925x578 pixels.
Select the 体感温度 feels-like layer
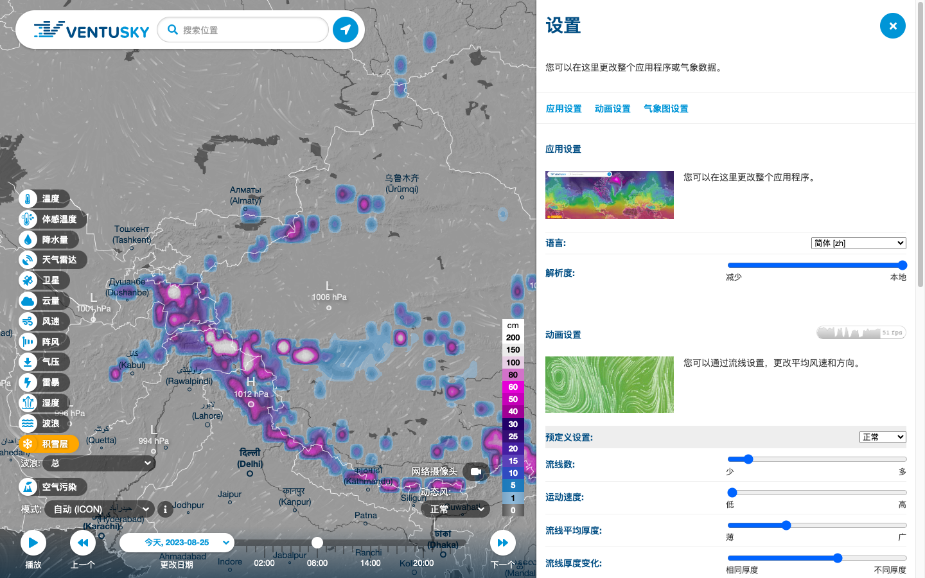(x=52, y=219)
